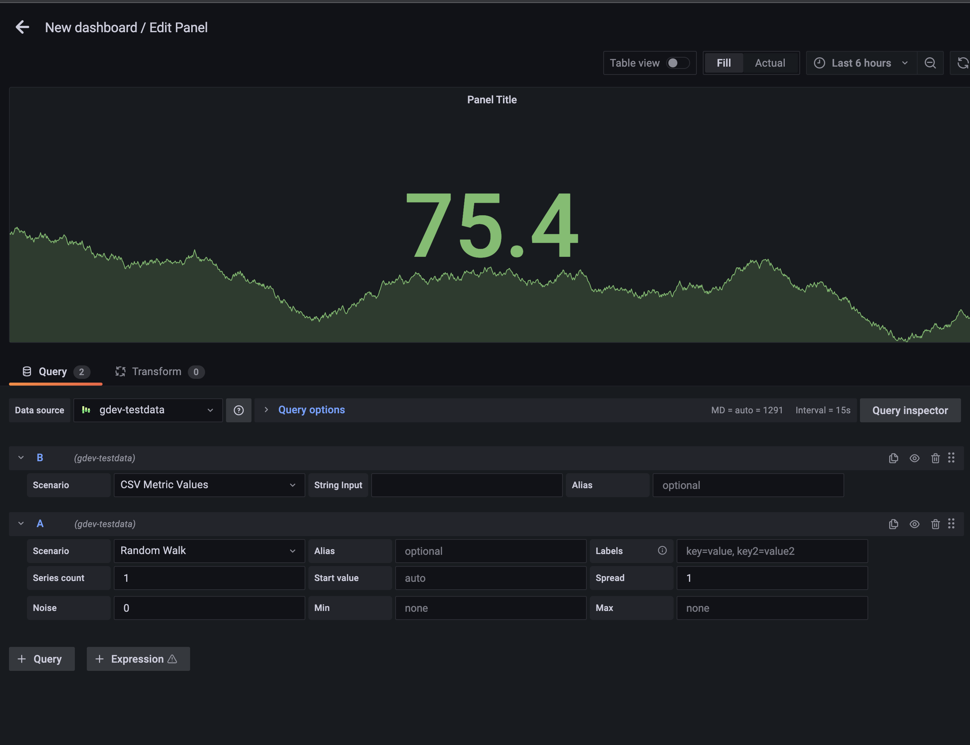970x745 pixels.
Task: Switch to the Transform tab
Action: 156,371
